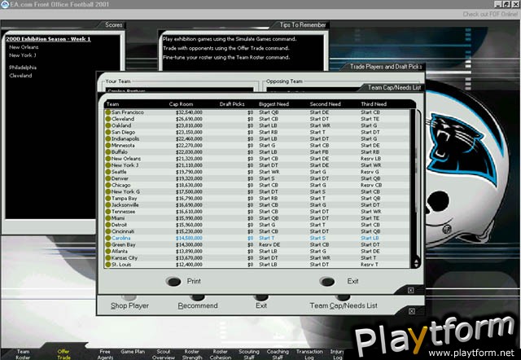Click the yellow dot icon beside Atlanta
The image size is (521, 360).
pyautogui.click(x=107, y=252)
